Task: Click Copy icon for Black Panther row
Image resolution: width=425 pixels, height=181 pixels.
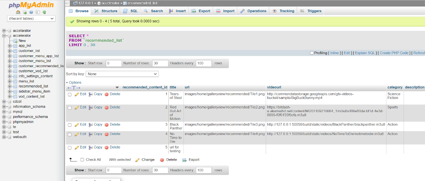Action: 91,125
